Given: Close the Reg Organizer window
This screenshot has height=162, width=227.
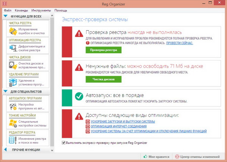Looking at the screenshot, I should pos(219,3).
